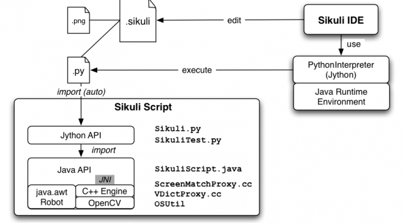The height and width of the screenshot is (223, 404).
Task: Click the execute arrow label
Action: coord(197,70)
